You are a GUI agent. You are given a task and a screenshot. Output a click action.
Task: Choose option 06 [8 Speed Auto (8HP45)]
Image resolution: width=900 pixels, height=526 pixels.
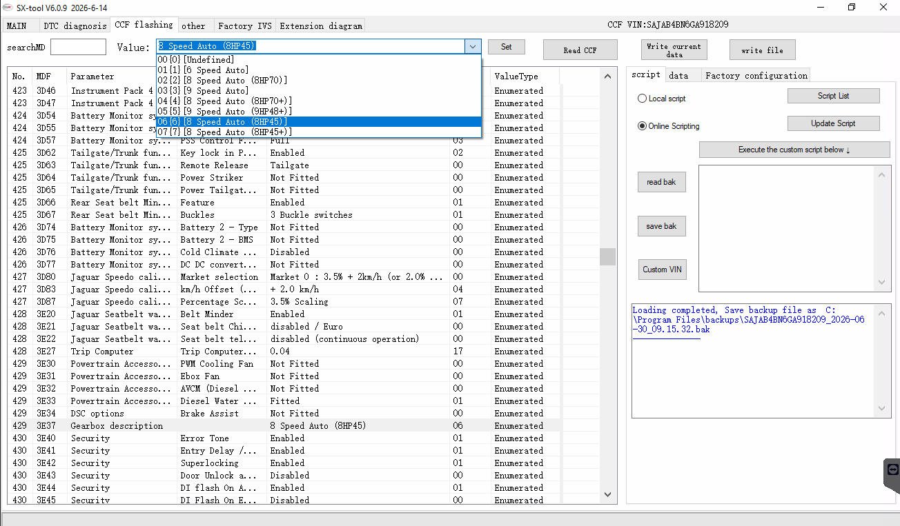(x=319, y=122)
